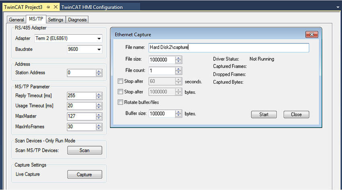
Task: Increase Usage Timeout with up arrow
Action: click(x=99, y=104)
